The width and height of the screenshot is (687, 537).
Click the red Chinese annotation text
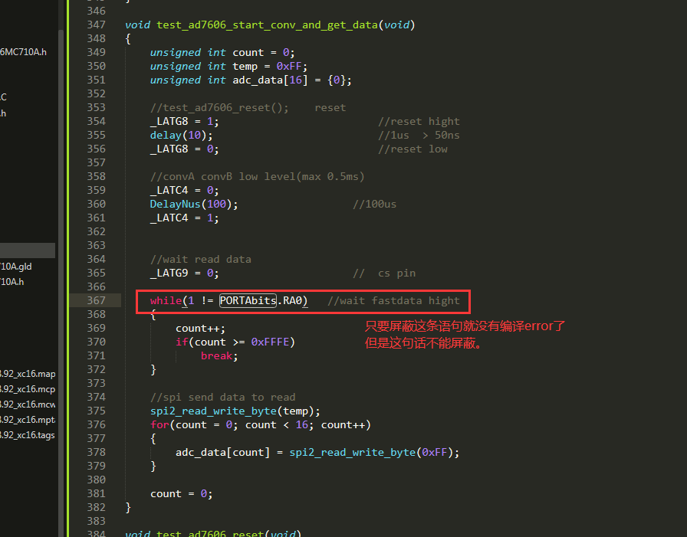465,335
